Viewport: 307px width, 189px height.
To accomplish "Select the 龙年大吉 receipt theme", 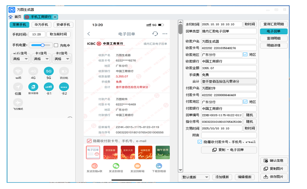I will 128,153.
